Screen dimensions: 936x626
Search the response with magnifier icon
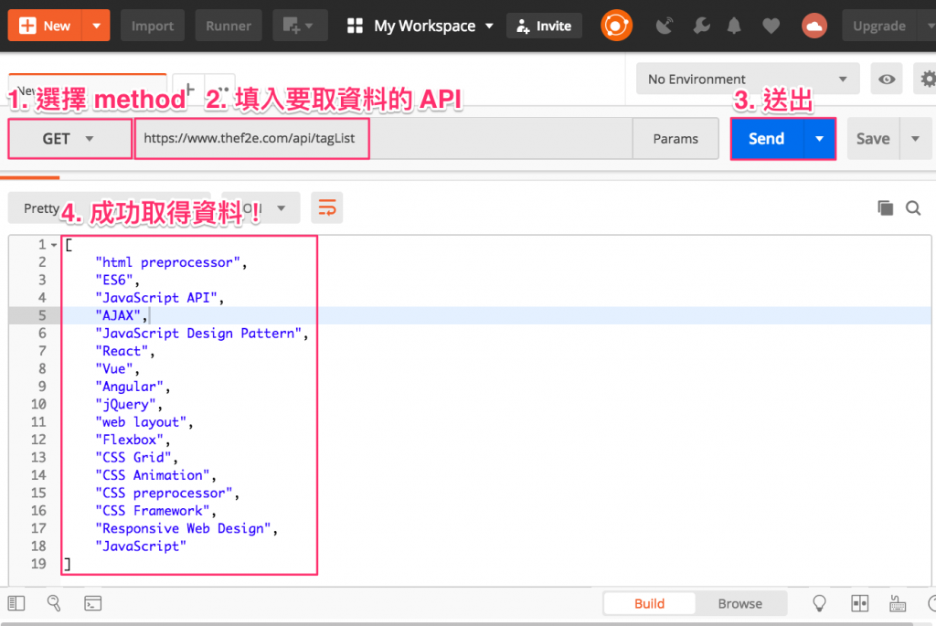[x=913, y=207]
